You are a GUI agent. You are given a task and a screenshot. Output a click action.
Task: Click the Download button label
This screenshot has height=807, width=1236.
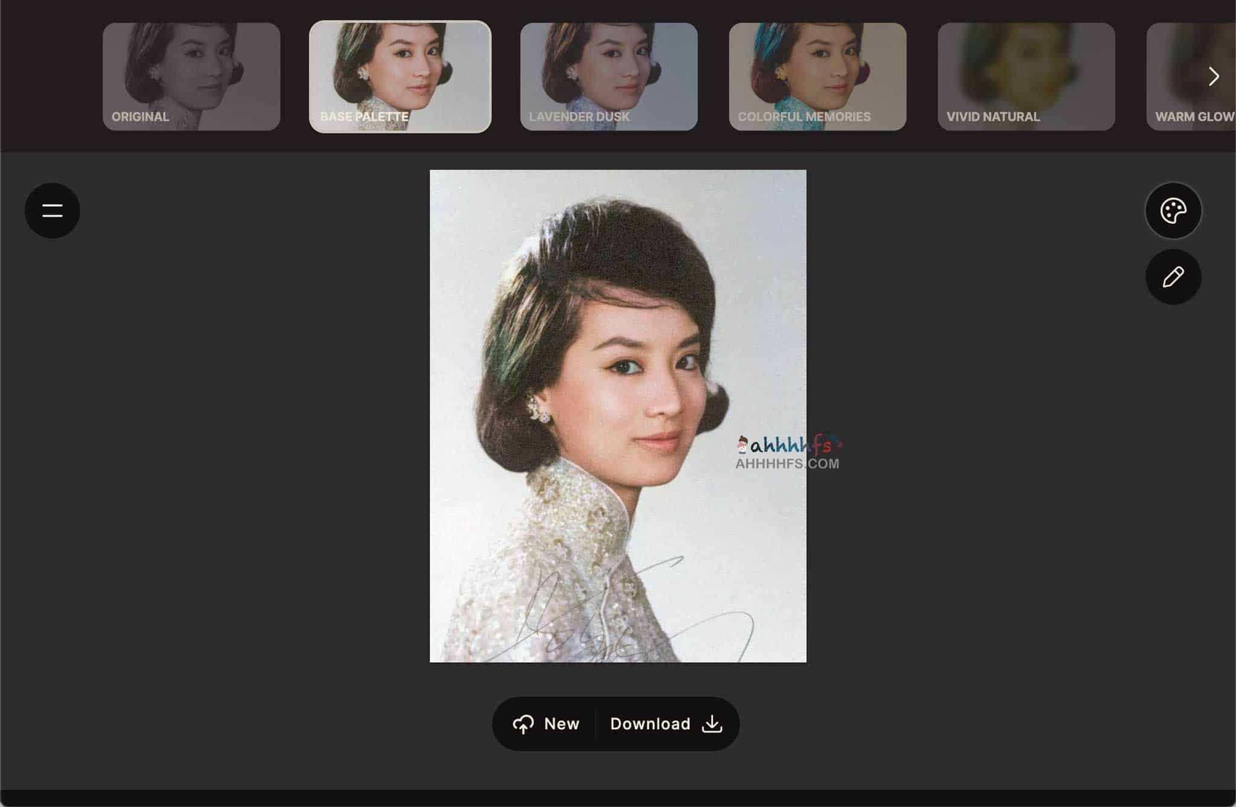650,724
